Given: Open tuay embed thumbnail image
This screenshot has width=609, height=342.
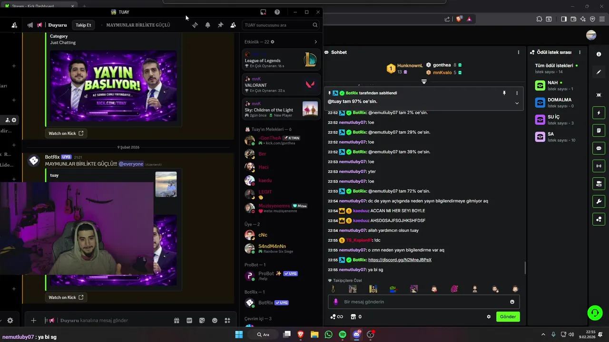Looking at the screenshot, I should click(x=166, y=184).
